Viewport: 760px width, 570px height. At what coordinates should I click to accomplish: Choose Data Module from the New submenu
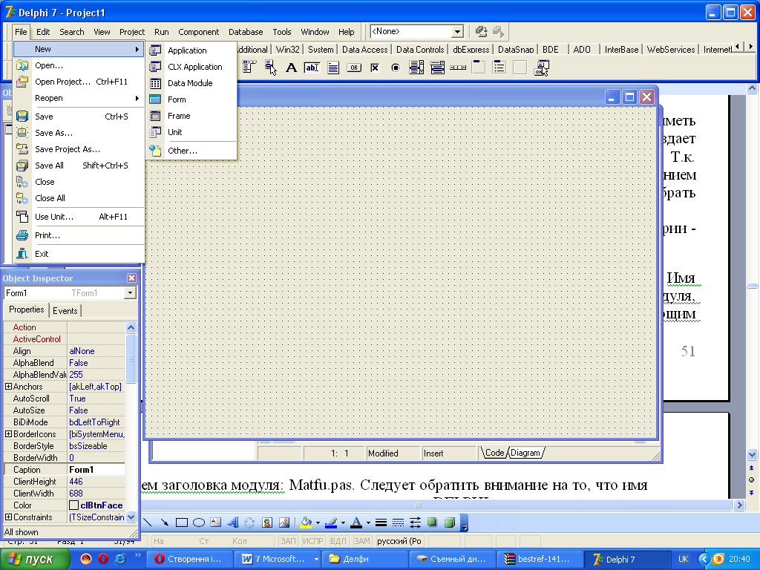pyautogui.click(x=191, y=83)
